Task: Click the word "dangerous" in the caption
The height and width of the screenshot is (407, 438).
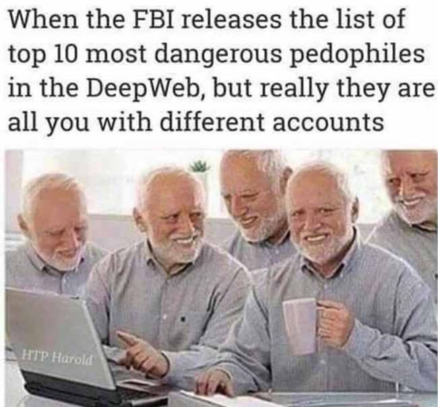Action: (218, 55)
